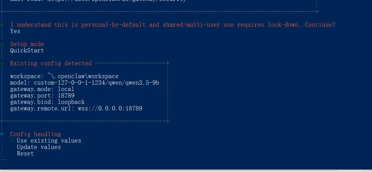Click the gateway.mode local line
The width and height of the screenshot is (372, 172).
pos(42,89)
